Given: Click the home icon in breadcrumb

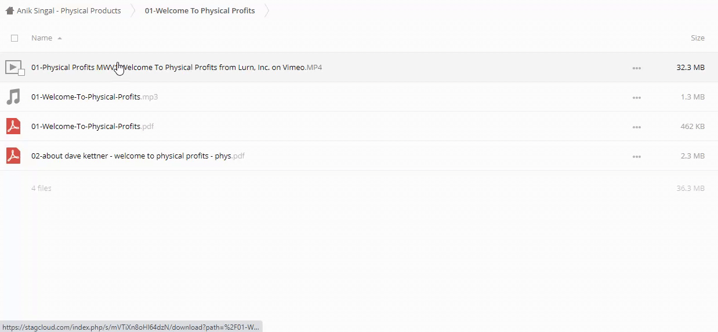Looking at the screenshot, I should [x=9, y=10].
